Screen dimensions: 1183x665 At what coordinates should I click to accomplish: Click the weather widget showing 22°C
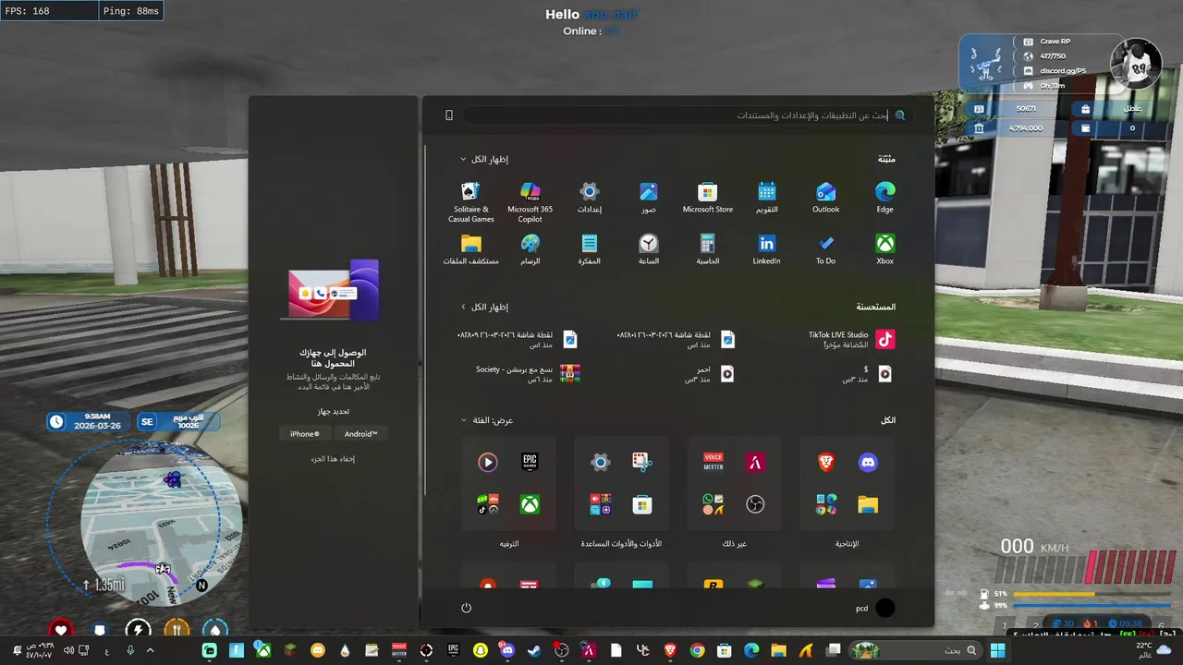point(1152,650)
